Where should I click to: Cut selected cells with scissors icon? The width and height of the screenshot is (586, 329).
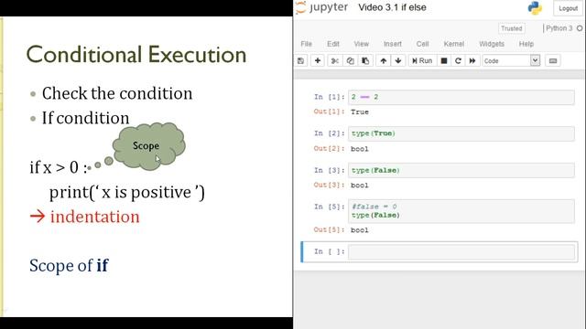pyautogui.click(x=335, y=61)
